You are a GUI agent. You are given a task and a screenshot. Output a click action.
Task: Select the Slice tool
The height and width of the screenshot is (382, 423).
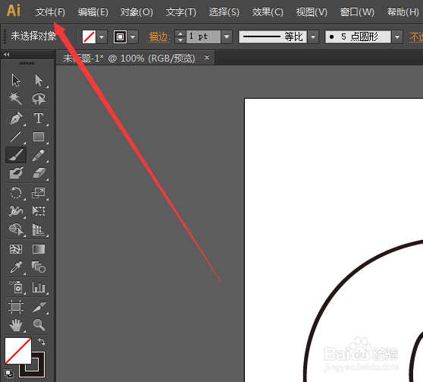coord(39,307)
